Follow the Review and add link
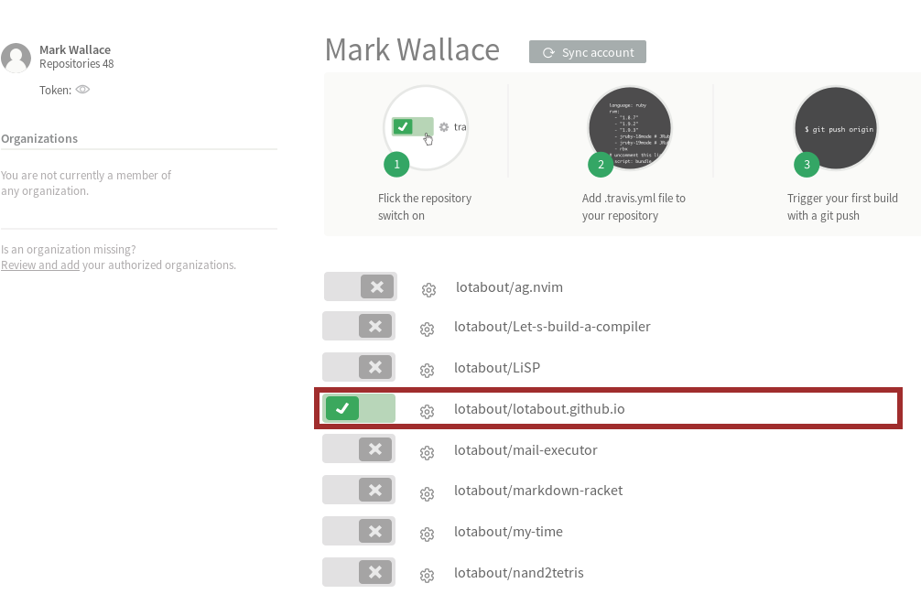 click(x=40, y=265)
